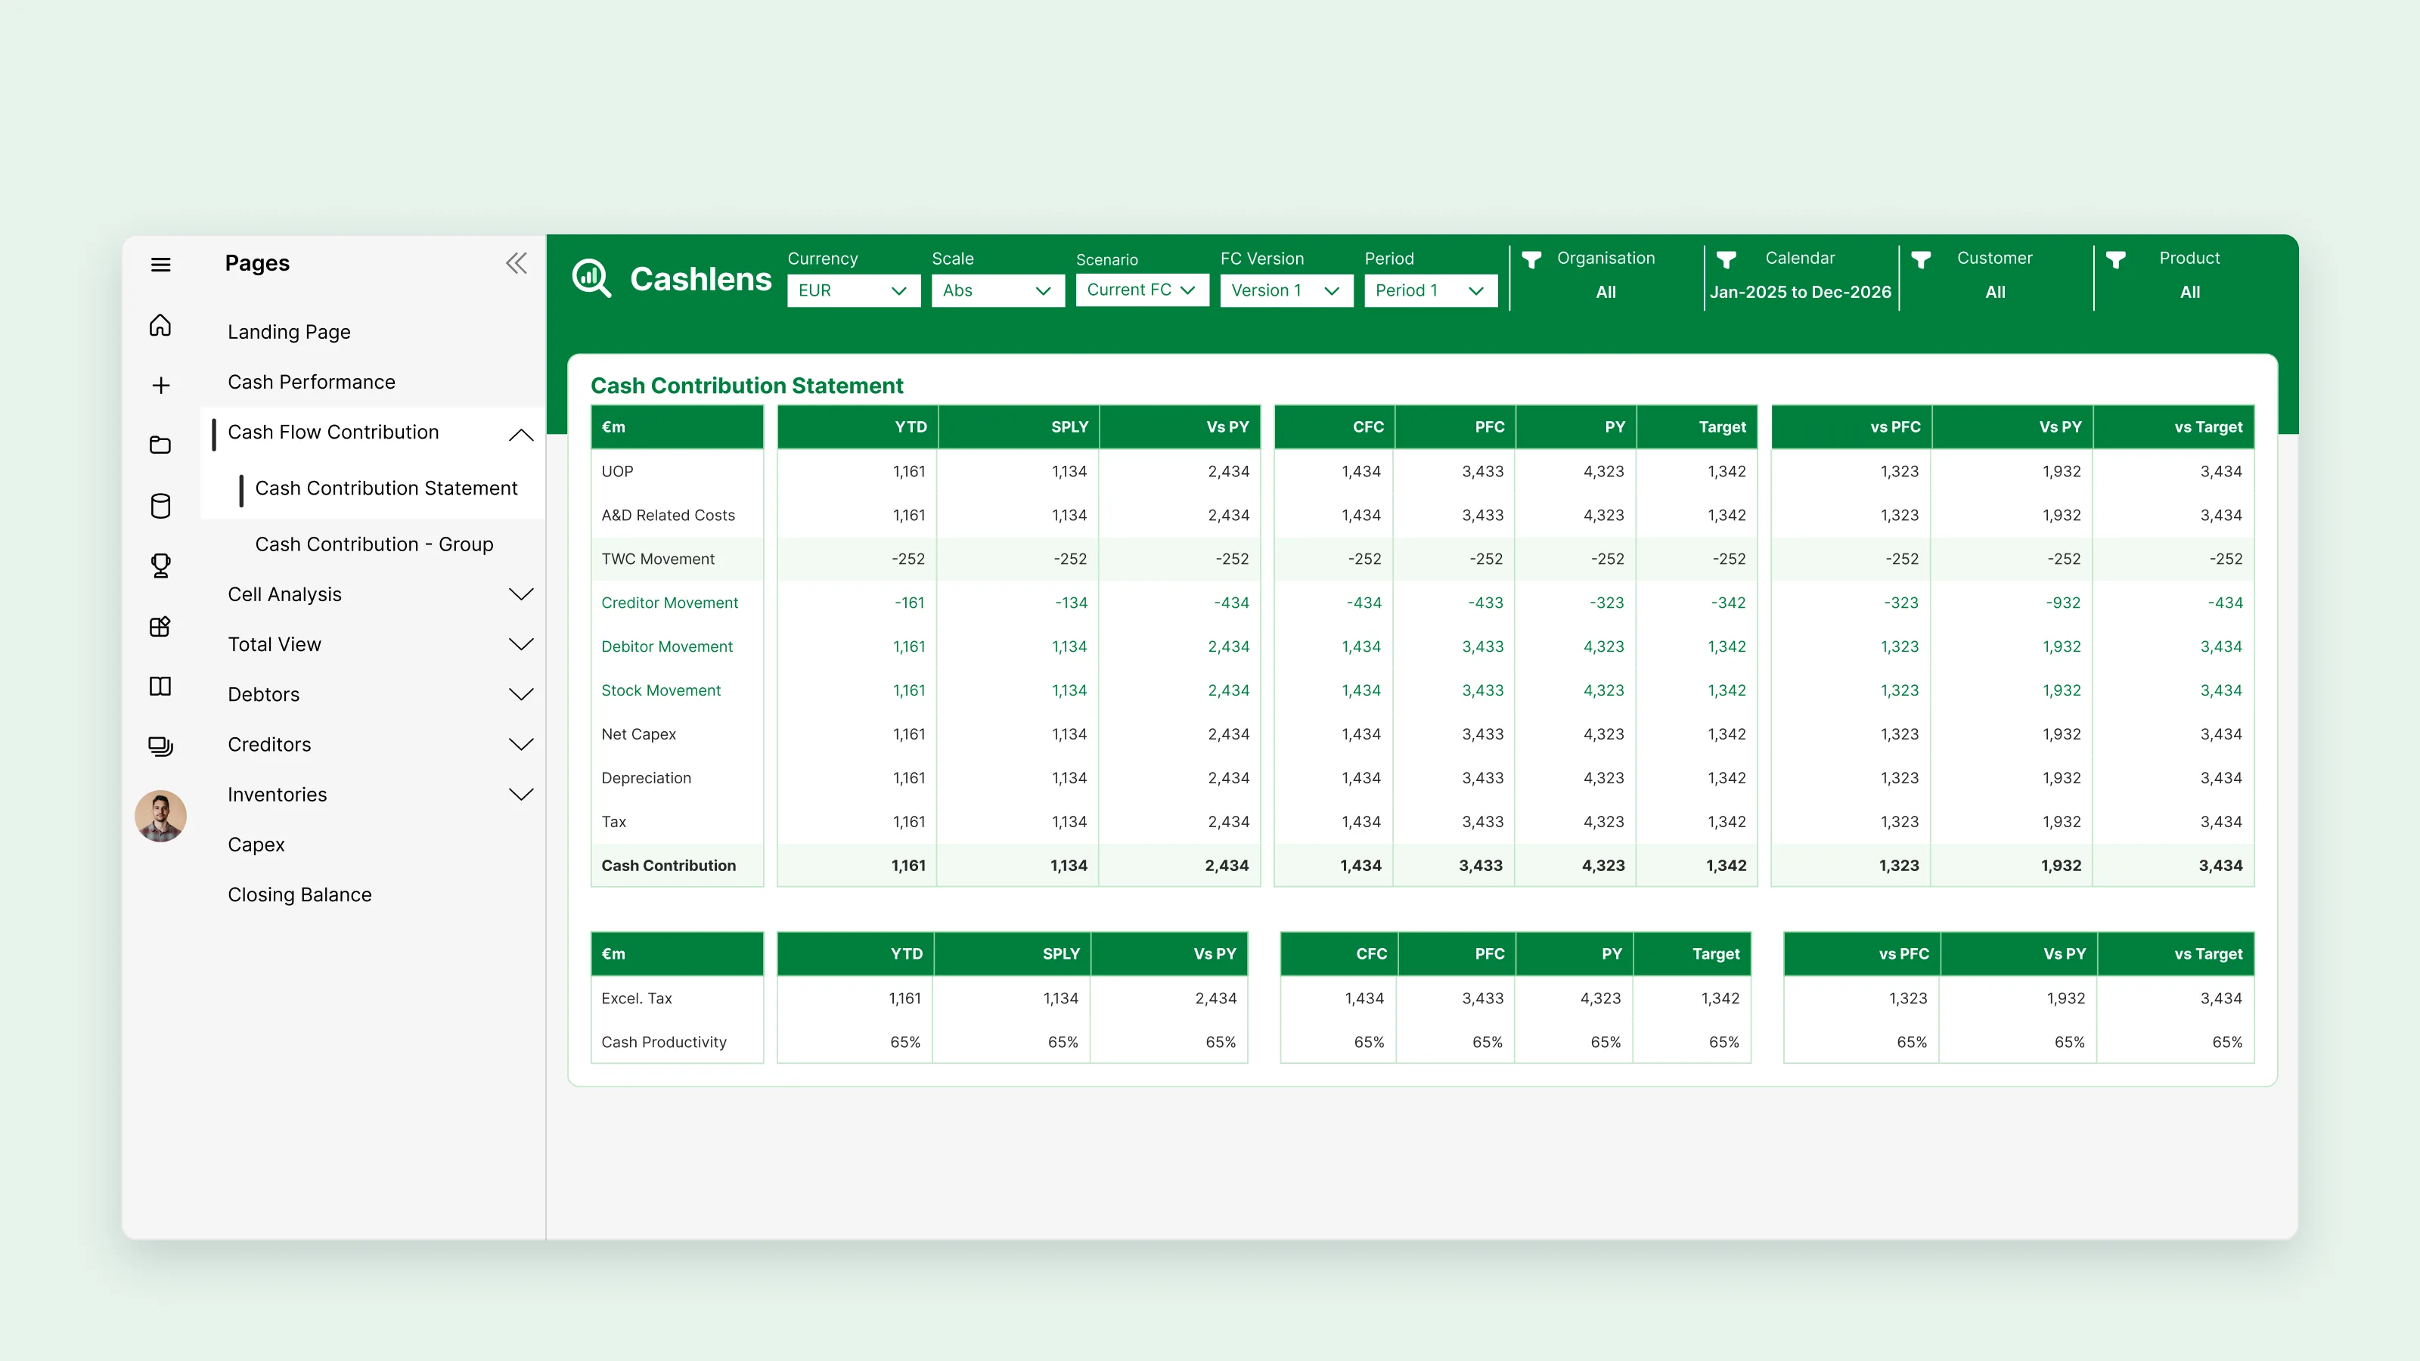Image resolution: width=2420 pixels, height=1361 pixels.
Task: Open the Closing Balance page
Action: (x=299, y=894)
